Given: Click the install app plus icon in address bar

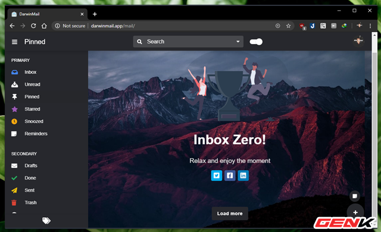Looking at the screenshot, I should point(278,26).
